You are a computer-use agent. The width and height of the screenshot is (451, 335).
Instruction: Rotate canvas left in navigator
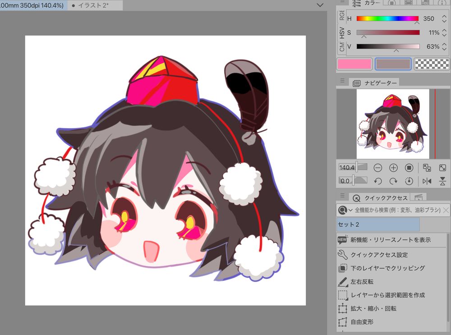click(377, 181)
